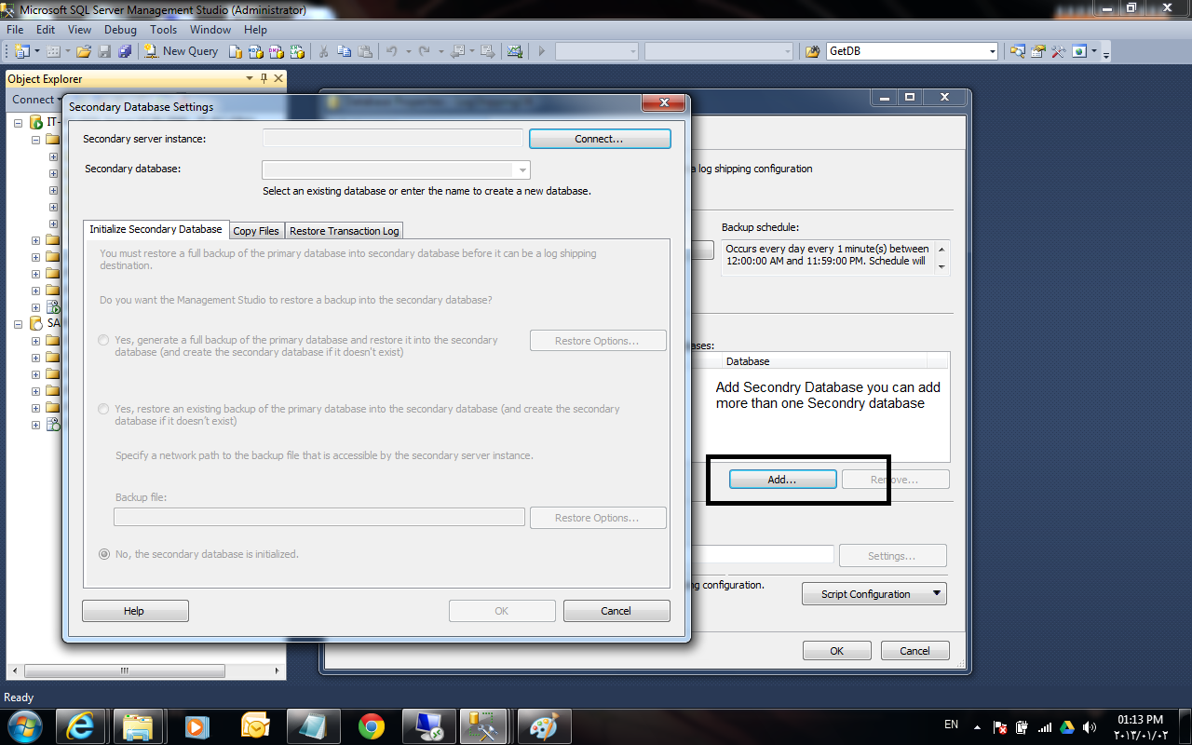
Task: Open the File menu
Action: [15, 30]
